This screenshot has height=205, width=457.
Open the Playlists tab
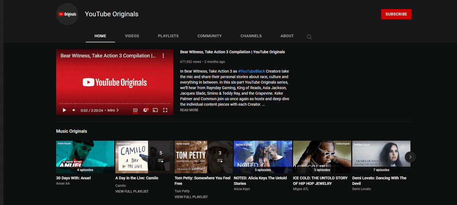coord(168,36)
